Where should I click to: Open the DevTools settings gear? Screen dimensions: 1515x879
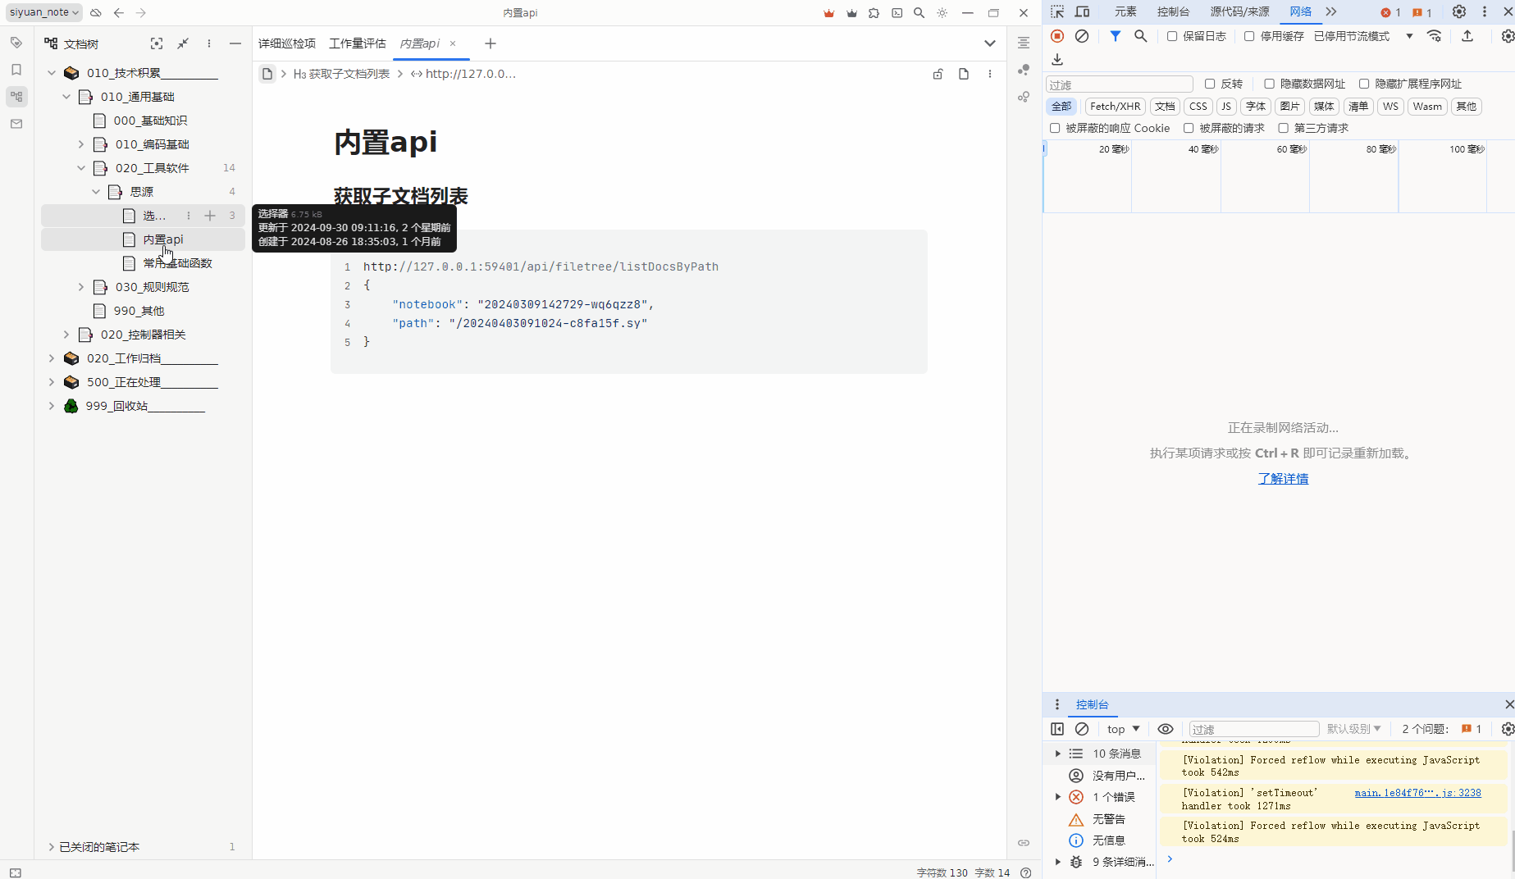1458,11
